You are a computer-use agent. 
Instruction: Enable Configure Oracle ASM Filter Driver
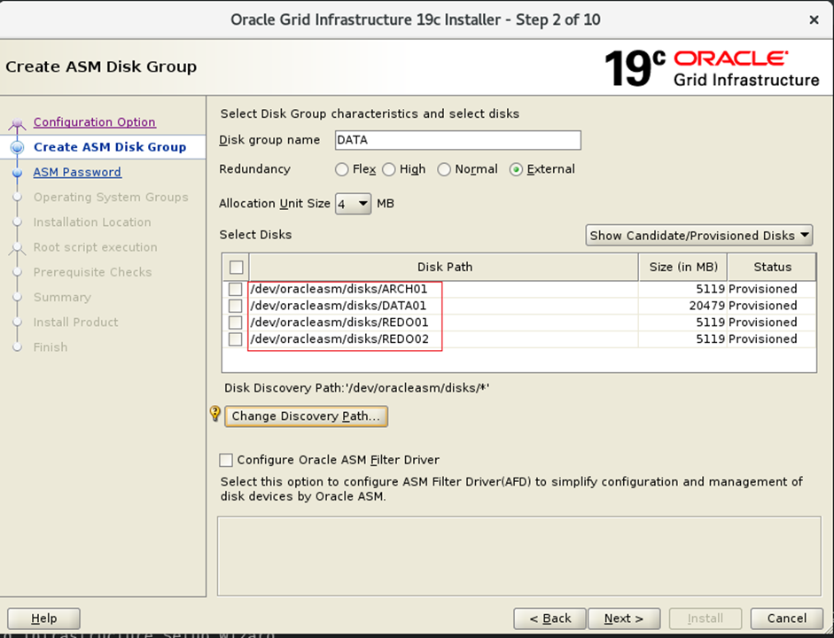pyautogui.click(x=226, y=460)
